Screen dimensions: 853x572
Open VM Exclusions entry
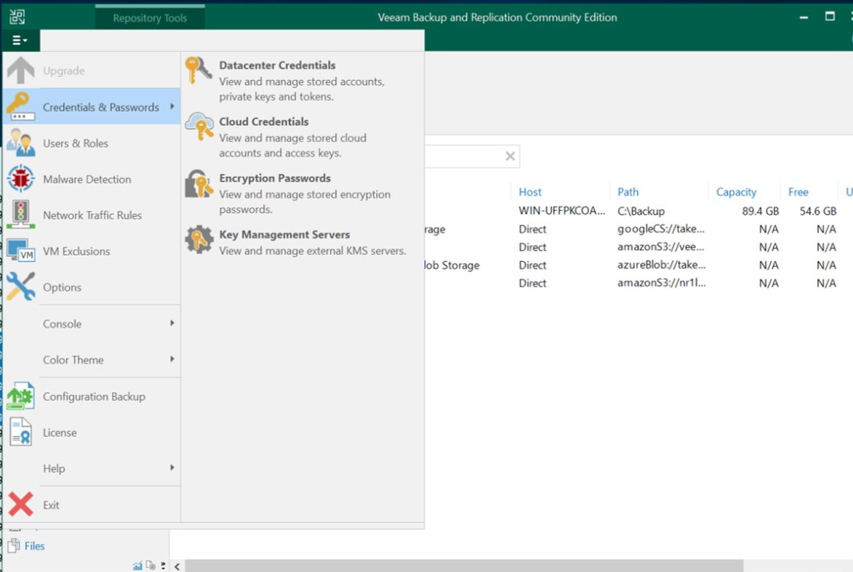[x=92, y=251]
